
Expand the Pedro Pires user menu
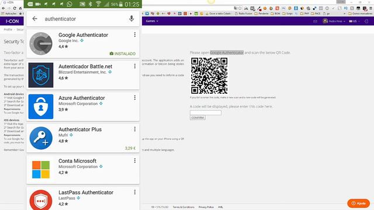click(x=334, y=21)
